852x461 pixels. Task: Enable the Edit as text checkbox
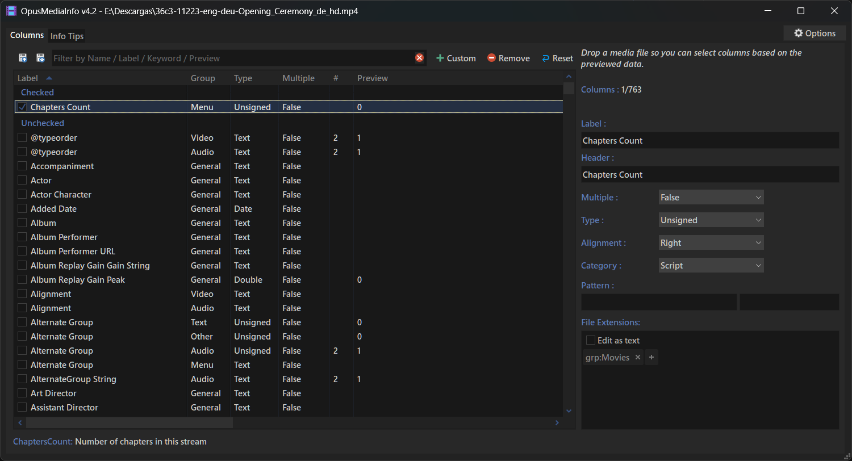[591, 341]
